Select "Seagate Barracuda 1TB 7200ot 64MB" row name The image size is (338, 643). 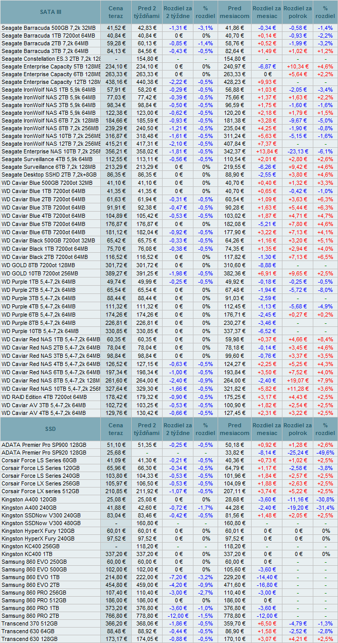[x=48, y=36]
